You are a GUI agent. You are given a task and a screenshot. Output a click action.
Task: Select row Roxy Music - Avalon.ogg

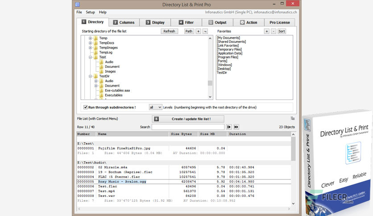tap(184, 182)
